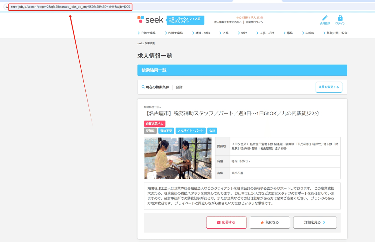Screen dimensions: 375x242
Task: Click the 資格不要 tag
Action: (x=166, y=131)
